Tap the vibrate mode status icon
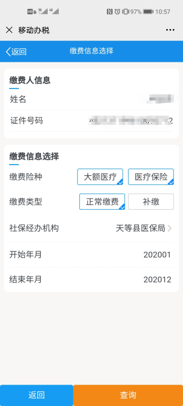Image resolution: width=183 pixels, height=406 pixels. coord(125,12)
